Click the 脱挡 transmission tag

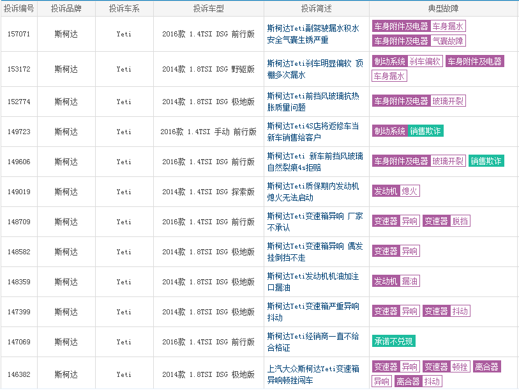tap(460, 221)
